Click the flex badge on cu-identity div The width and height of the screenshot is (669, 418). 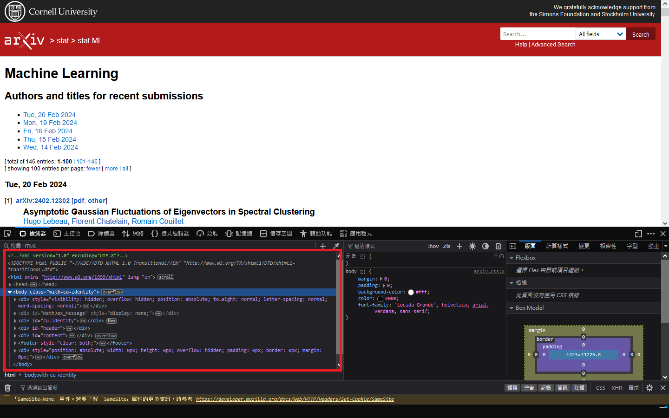[111, 321]
